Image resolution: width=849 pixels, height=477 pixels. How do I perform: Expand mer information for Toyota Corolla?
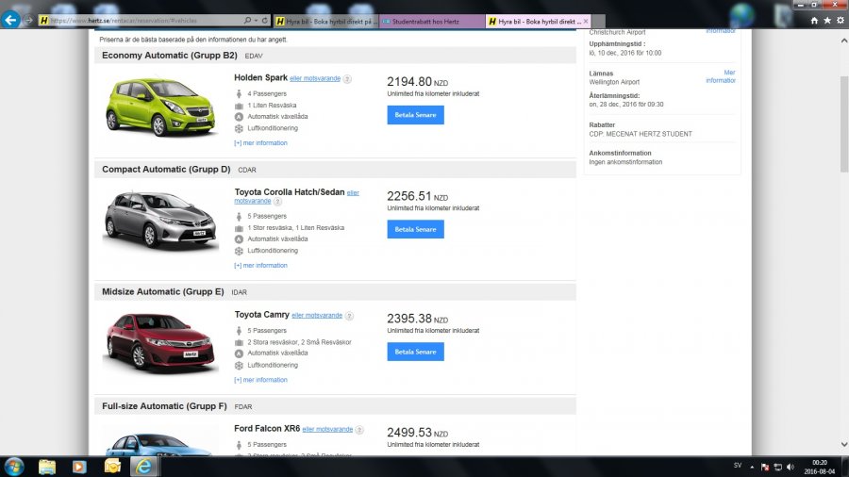click(260, 266)
